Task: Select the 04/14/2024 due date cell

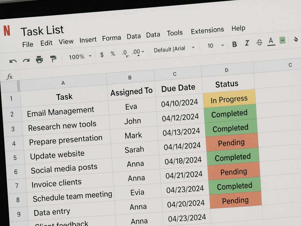Action: [x=182, y=146]
